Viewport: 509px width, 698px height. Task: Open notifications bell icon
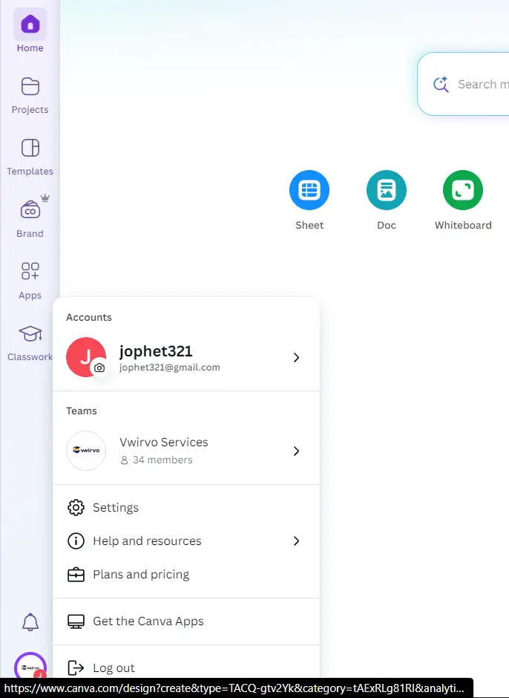pyautogui.click(x=30, y=622)
